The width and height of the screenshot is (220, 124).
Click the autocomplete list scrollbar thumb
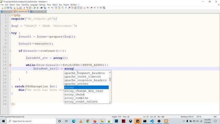[110, 80]
